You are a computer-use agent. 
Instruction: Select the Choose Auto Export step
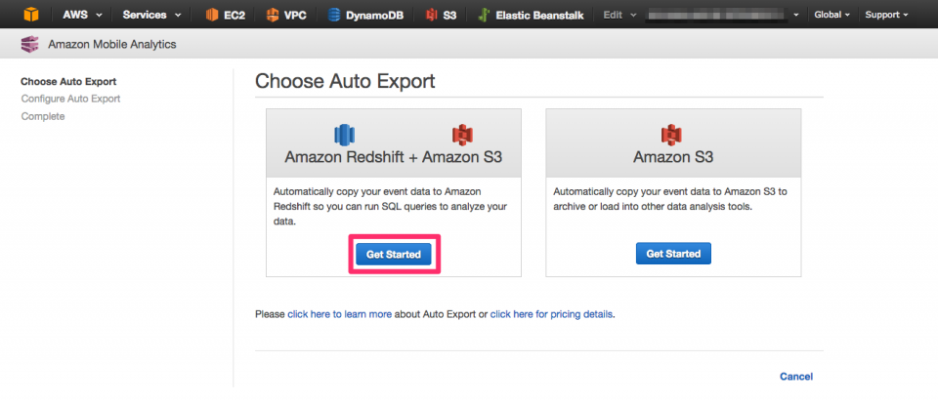click(x=68, y=82)
